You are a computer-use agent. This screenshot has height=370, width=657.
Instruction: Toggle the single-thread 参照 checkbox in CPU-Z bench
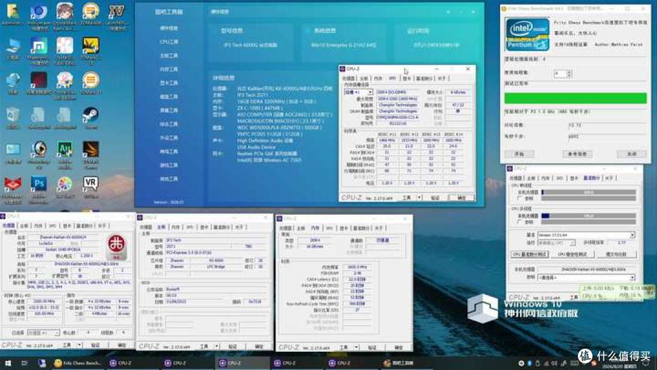coord(520,198)
